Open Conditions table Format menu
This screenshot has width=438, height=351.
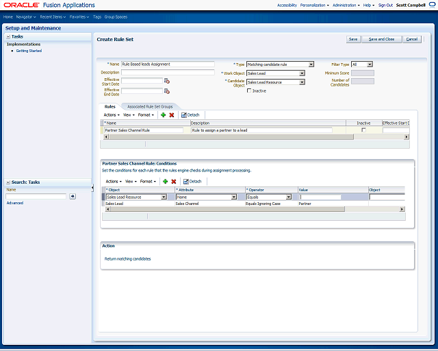pyautogui.click(x=148, y=182)
